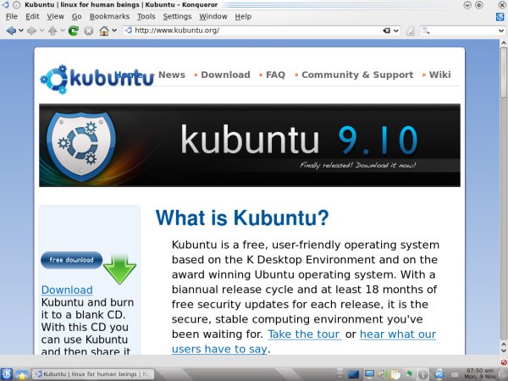
Task: Click the grey Forward arrow button
Action: [x=32, y=30]
